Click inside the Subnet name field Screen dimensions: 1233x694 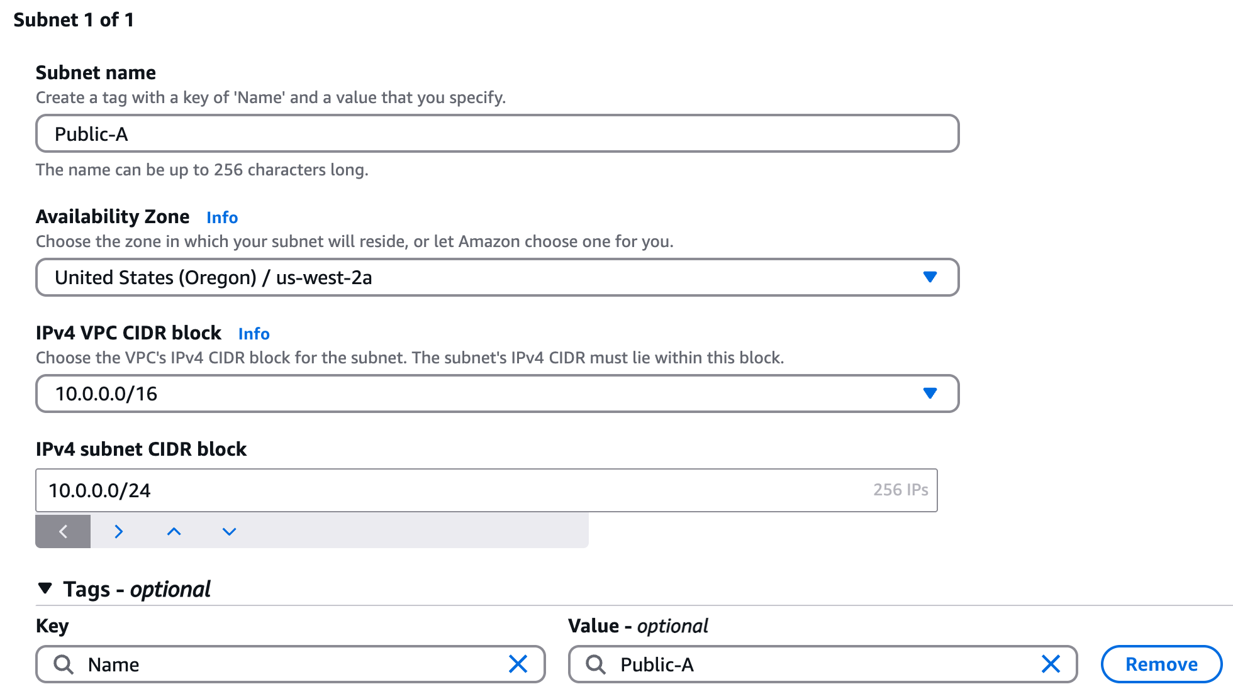coord(440,133)
